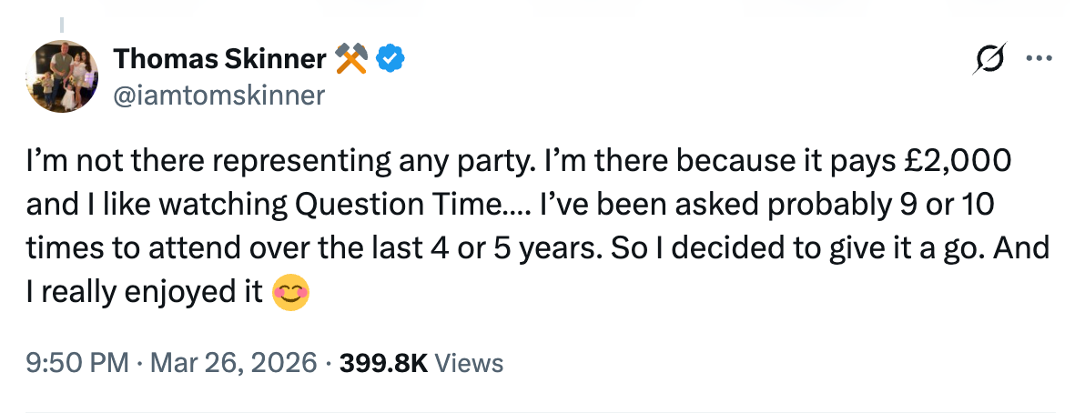The image size is (1085, 413).
Task: Click the 399.8K view count number
Action: [x=382, y=364]
